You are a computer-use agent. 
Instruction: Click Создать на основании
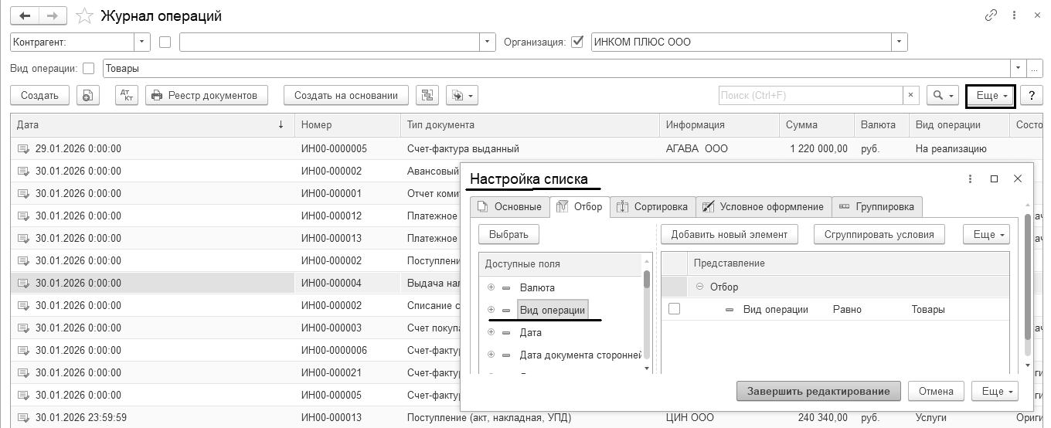point(345,95)
